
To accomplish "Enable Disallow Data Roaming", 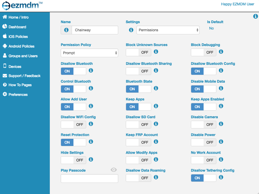I will click(139, 178).
